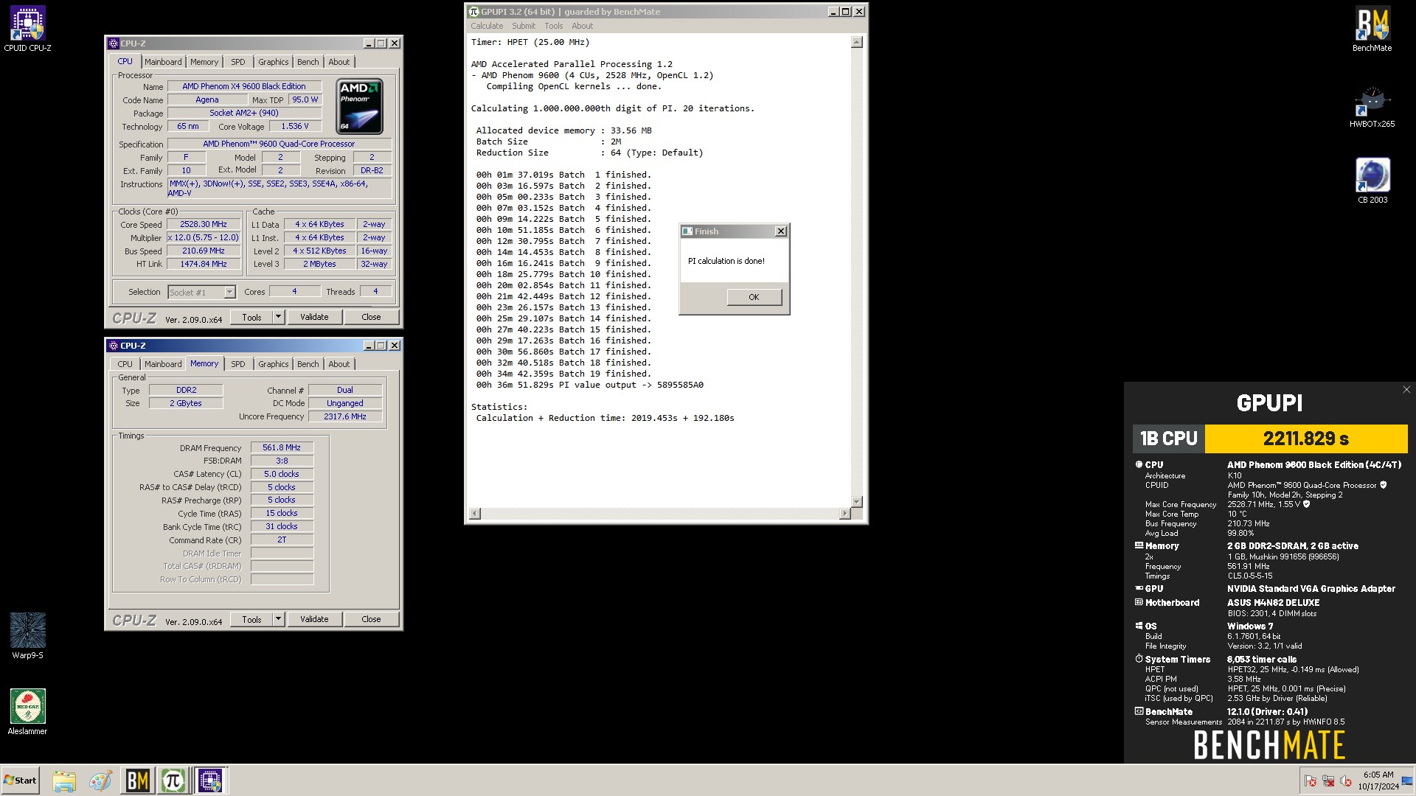
Task: Click the PI value output line in GPUPI
Action: pos(589,385)
